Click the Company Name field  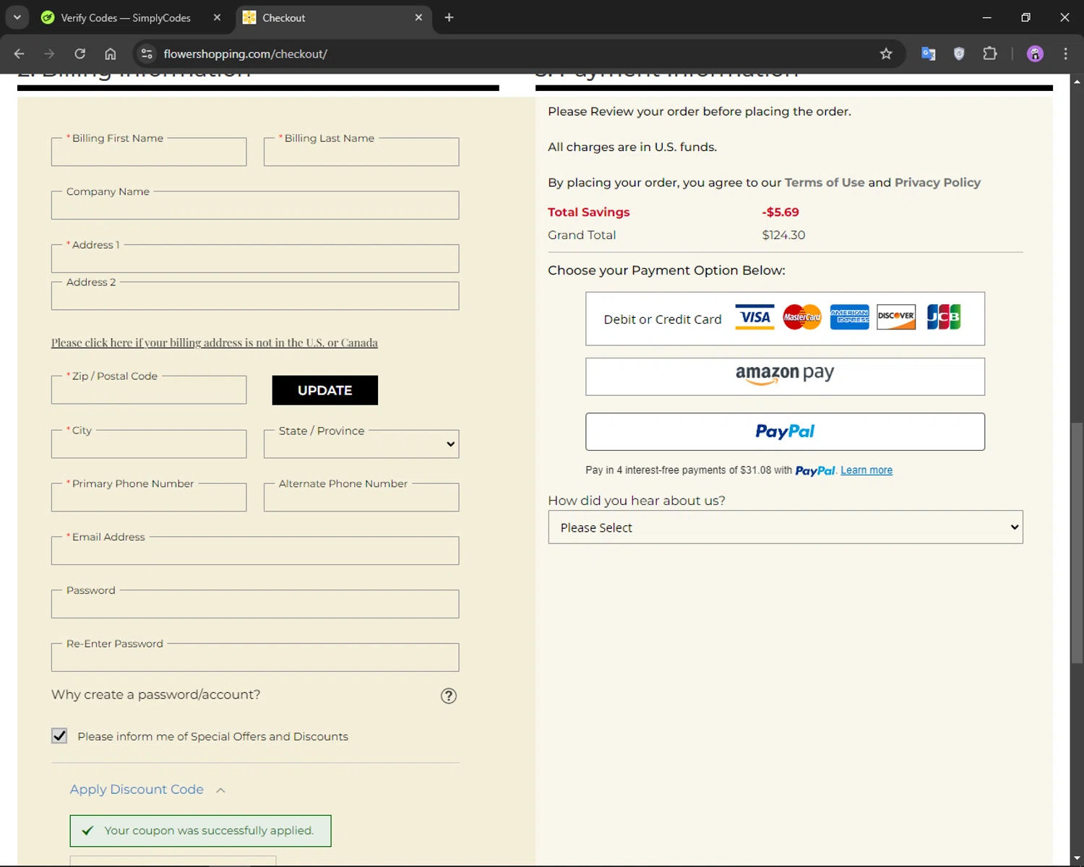coord(255,205)
